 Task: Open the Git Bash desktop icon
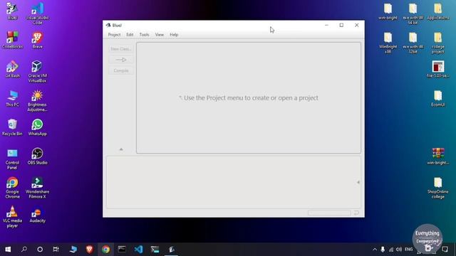[12, 69]
